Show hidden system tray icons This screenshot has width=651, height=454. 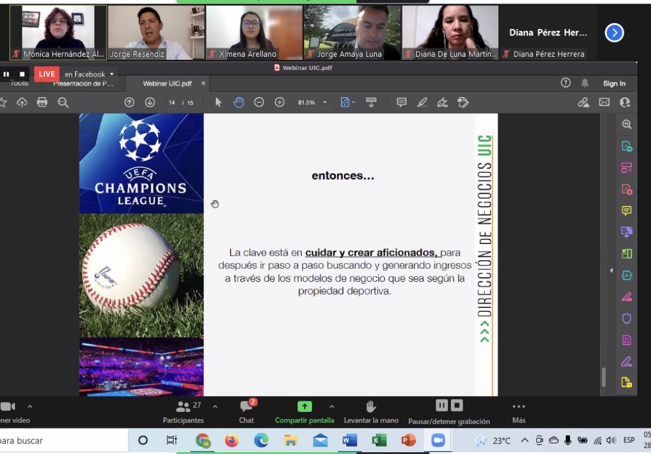(525, 440)
